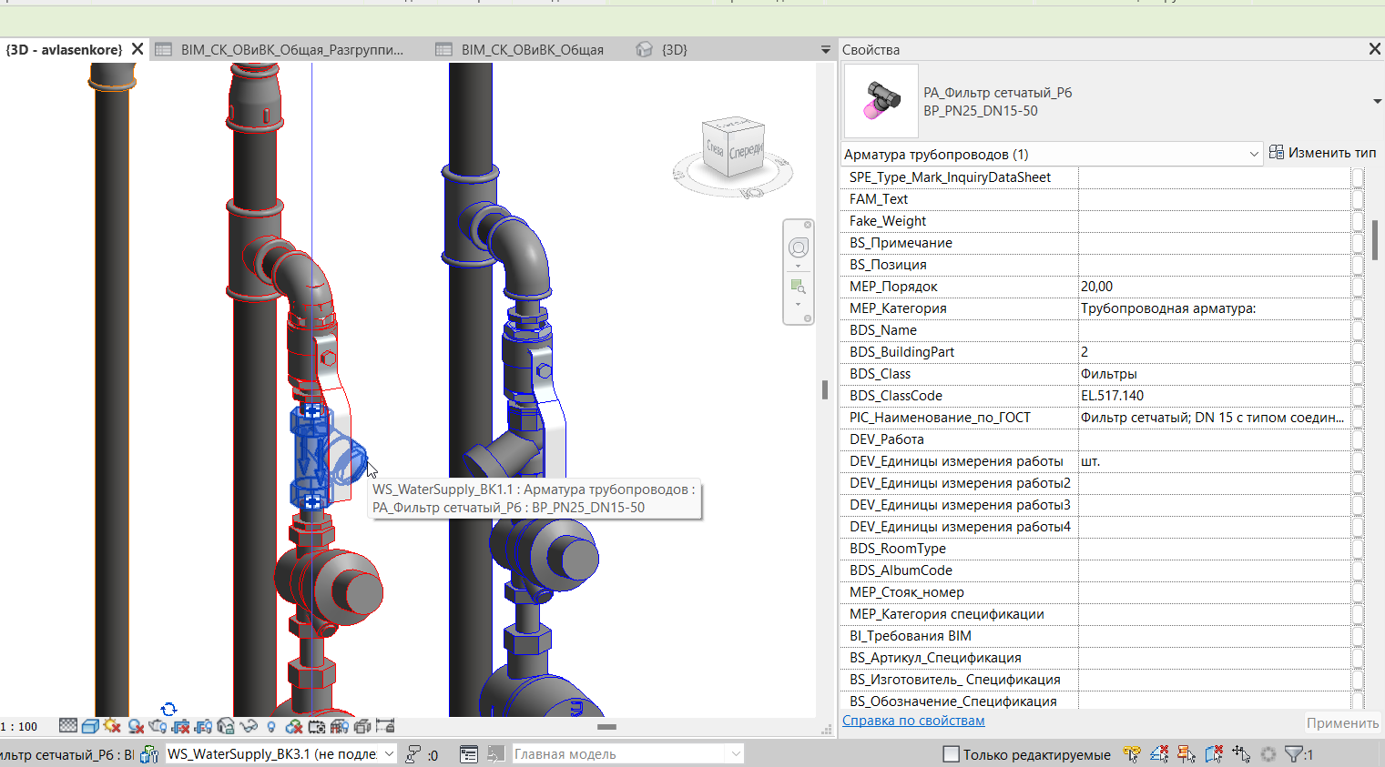Open the Visual Style cube icon
This screenshot has width=1385, height=767.
pos(90,726)
